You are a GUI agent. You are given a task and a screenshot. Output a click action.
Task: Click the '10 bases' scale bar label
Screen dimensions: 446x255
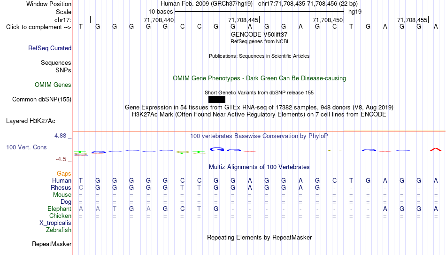pos(161,12)
